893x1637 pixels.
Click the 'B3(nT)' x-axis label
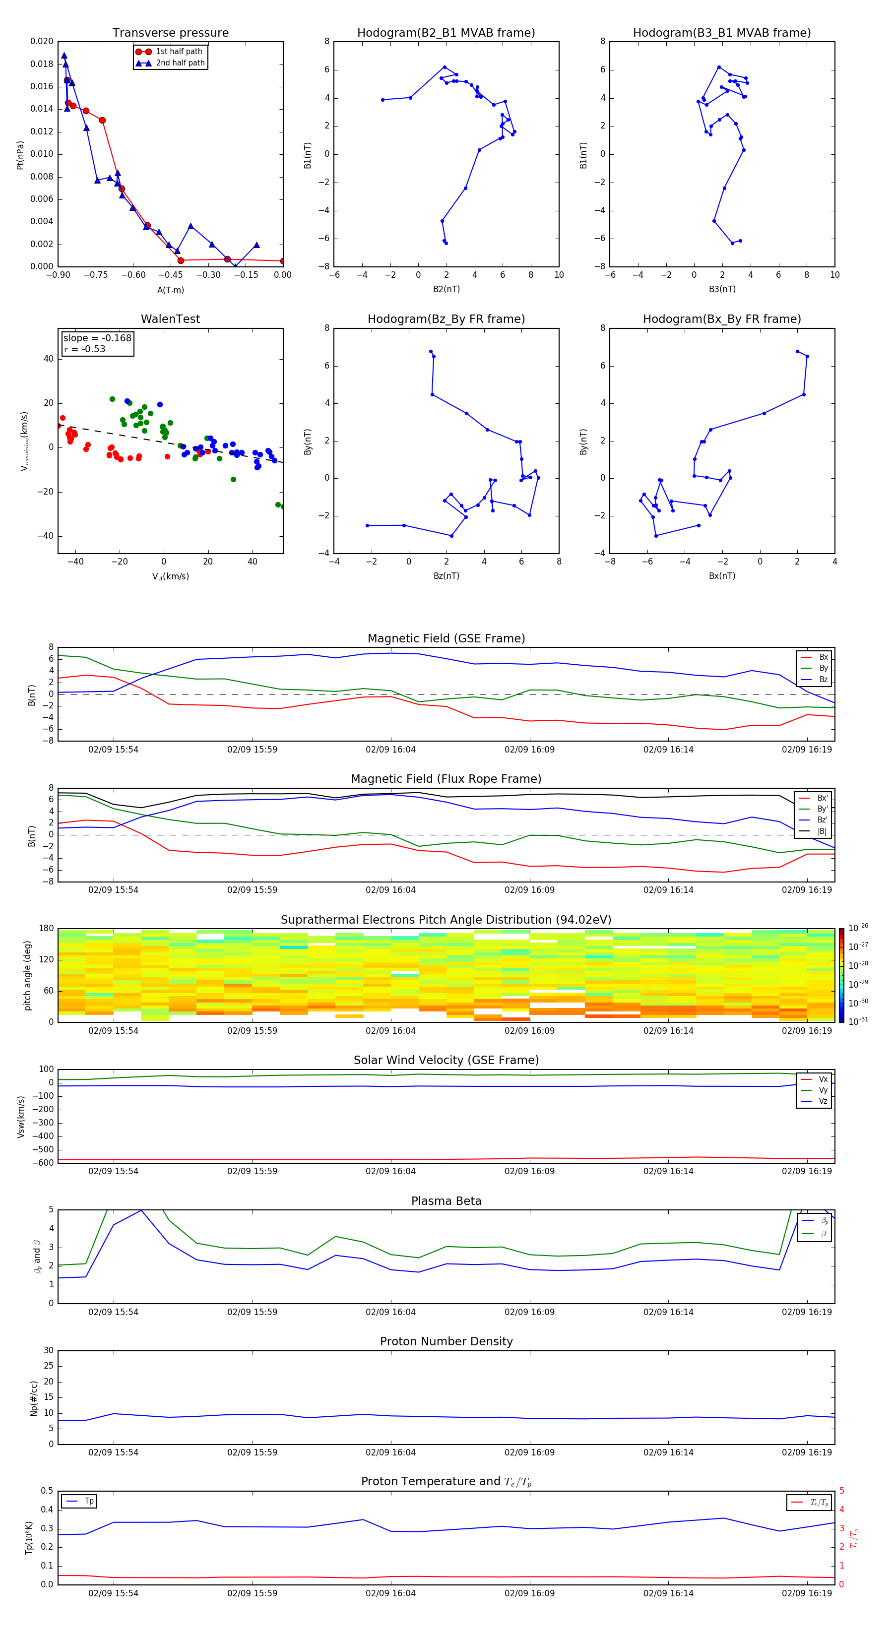tap(722, 289)
